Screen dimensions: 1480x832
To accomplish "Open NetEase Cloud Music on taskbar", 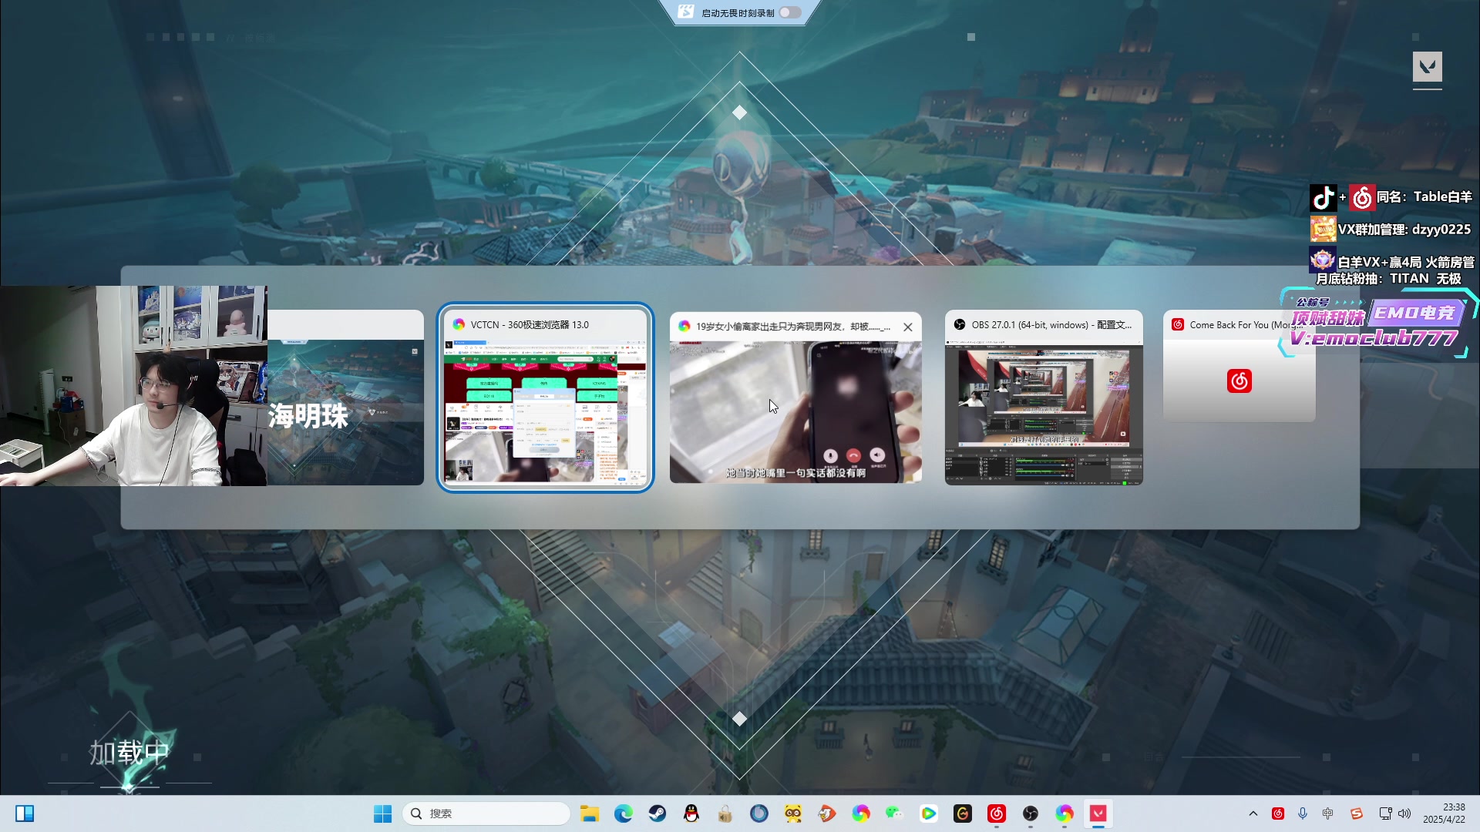I will (997, 814).
